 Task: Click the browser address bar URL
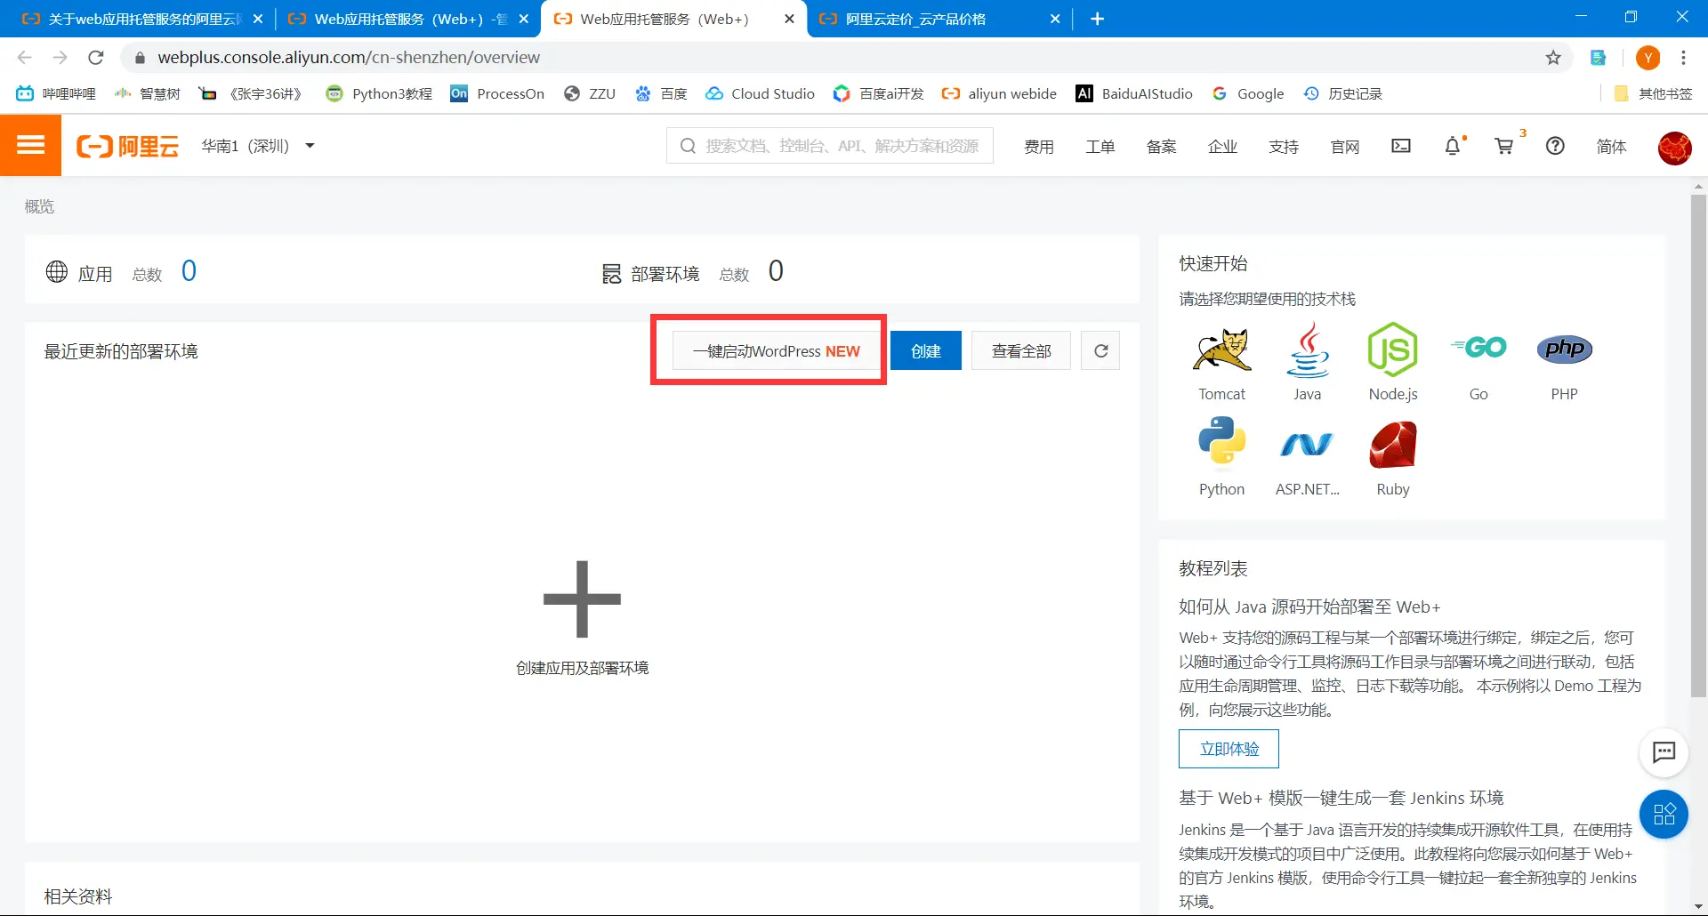tap(349, 58)
